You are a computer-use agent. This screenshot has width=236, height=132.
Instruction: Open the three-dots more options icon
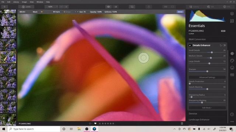(232, 121)
